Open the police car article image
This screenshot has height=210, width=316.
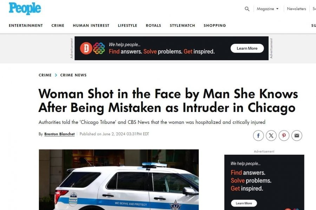coord(119,180)
